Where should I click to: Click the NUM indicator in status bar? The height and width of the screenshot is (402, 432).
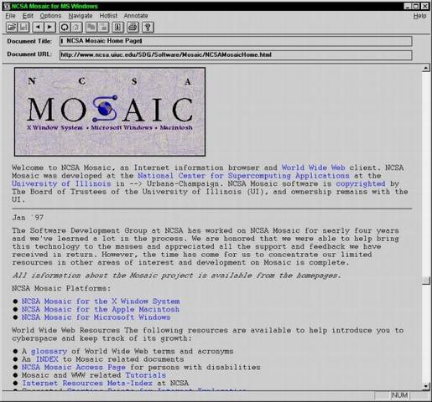[x=399, y=395]
